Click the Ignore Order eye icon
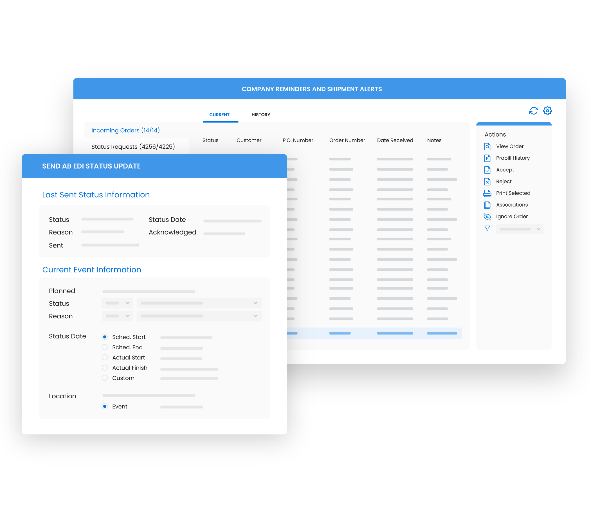This screenshot has height=507, width=591. click(x=487, y=217)
